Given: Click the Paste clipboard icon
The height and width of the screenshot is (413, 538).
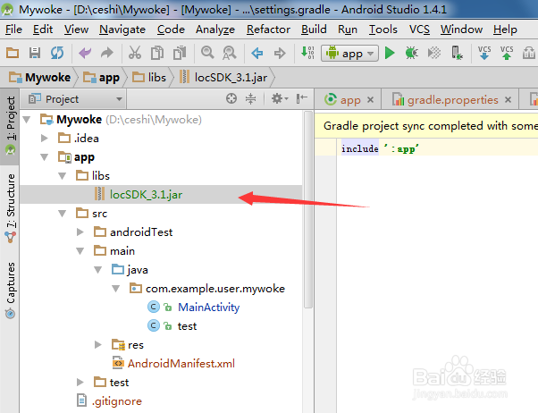Looking at the screenshot, I should tap(180, 54).
